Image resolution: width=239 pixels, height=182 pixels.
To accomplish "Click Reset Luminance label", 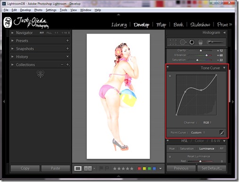I will pos(198,156).
